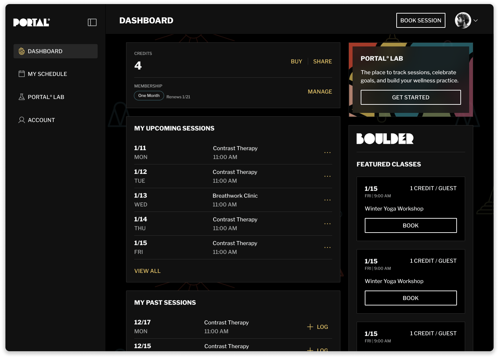Select the Dashboard hand icon in sidebar
This screenshot has height=358, width=499.
point(22,51)
